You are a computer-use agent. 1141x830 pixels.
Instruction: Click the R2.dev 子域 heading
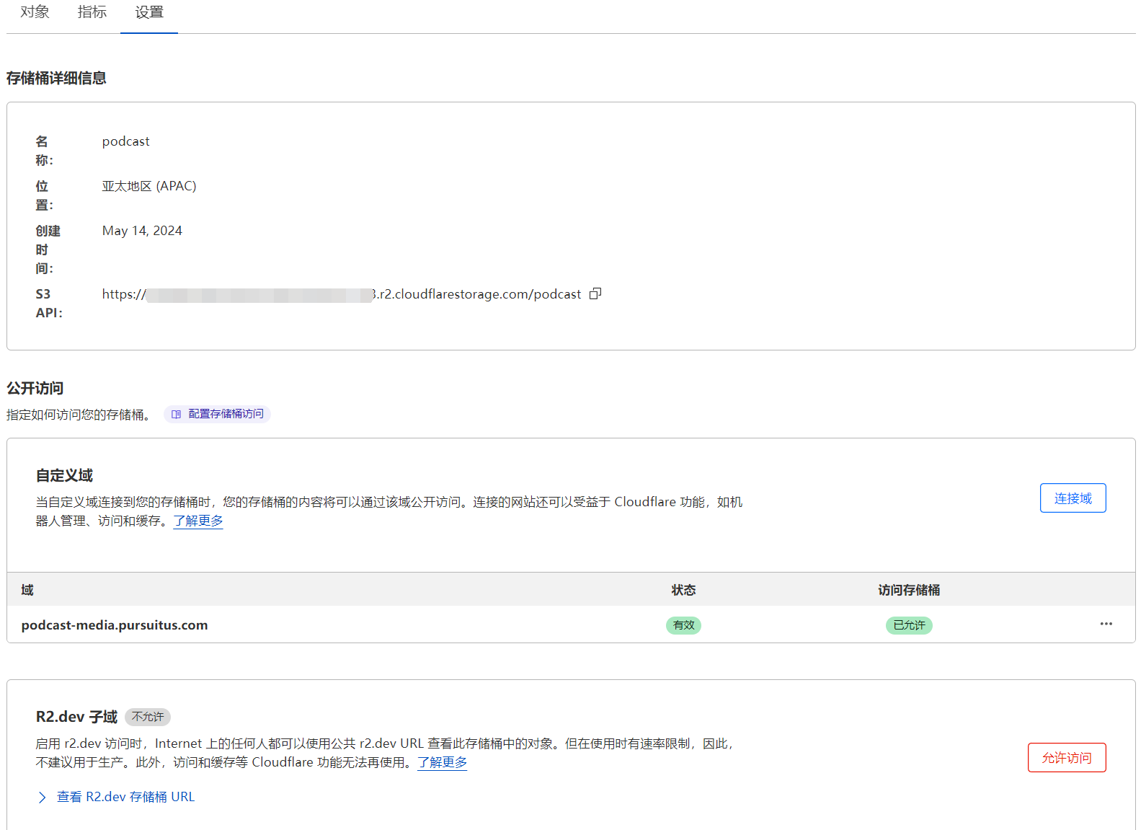click(76, 717)
